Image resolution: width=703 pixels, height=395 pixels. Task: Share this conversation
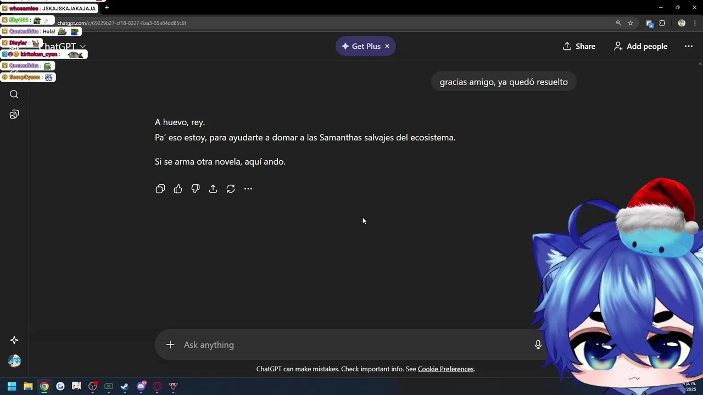point(579,46)
